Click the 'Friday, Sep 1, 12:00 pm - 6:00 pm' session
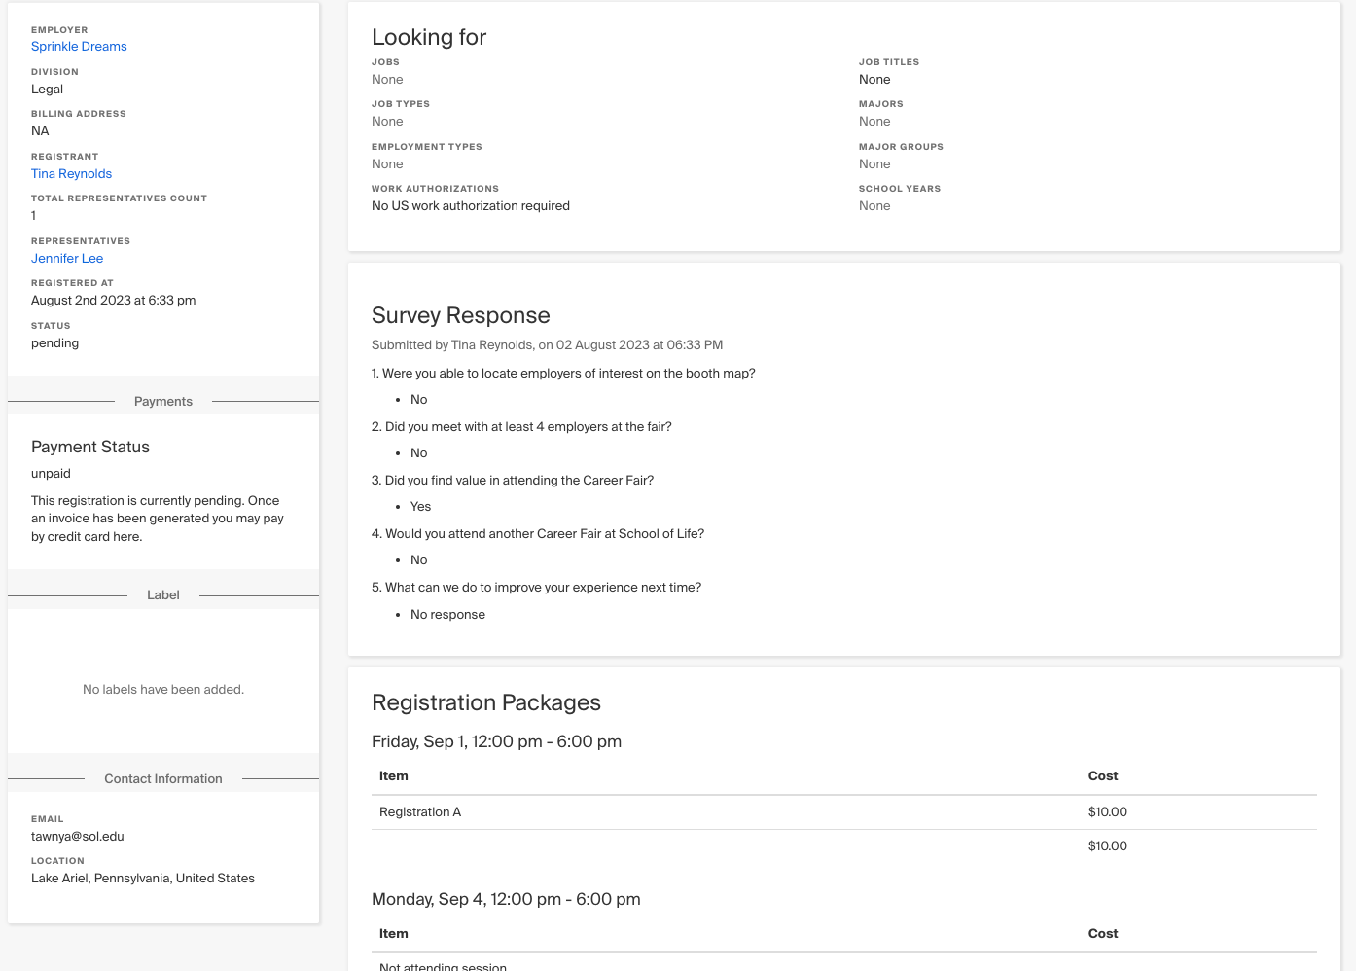This screenshot has width=1356, height=971. click(x=496, y=741)
